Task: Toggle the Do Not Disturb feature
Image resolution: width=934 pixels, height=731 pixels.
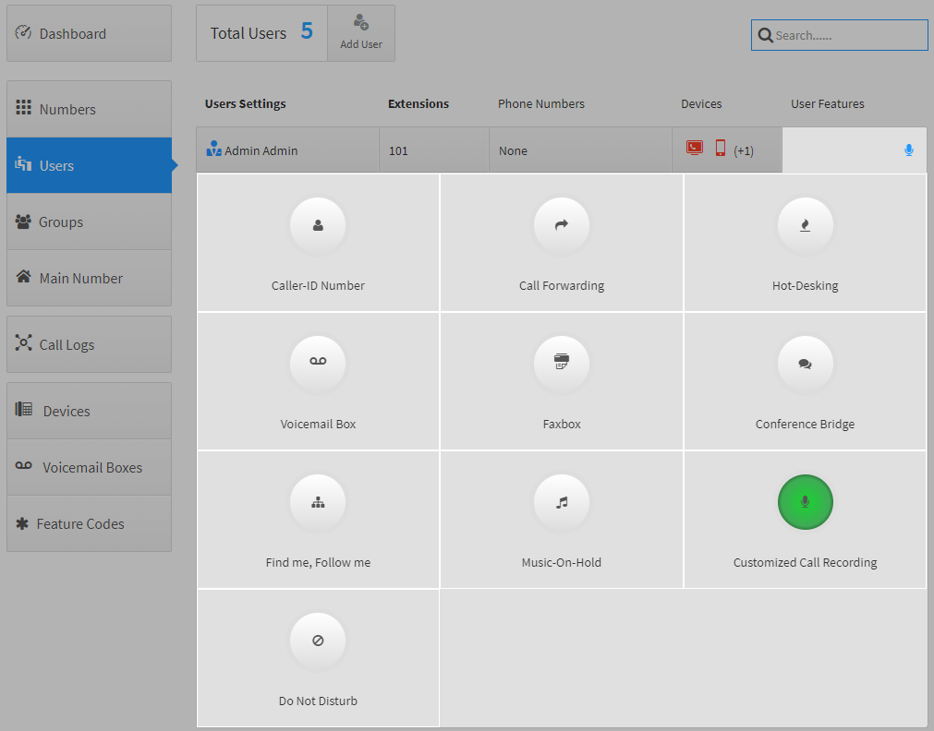Action: click(318, 641)
